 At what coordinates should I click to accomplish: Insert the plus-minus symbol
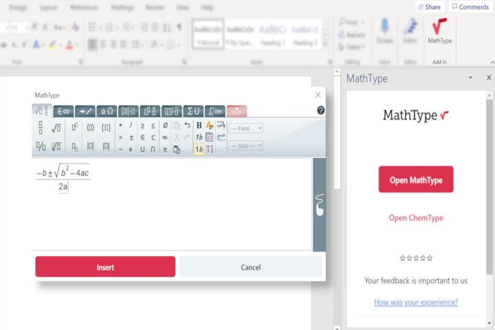tap(131, 137)
